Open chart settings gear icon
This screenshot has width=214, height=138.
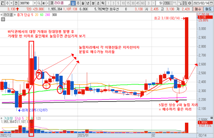190,3
